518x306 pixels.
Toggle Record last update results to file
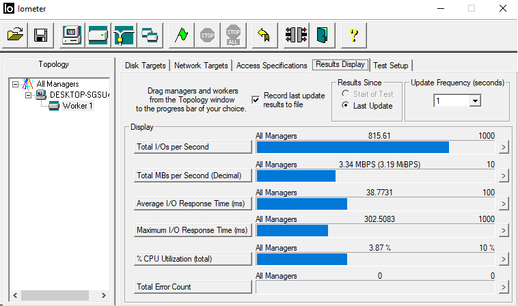(256, 100)
